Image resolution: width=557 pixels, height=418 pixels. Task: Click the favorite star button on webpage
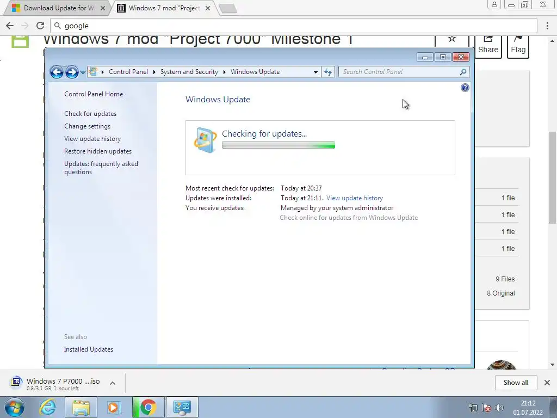[452, 40]
